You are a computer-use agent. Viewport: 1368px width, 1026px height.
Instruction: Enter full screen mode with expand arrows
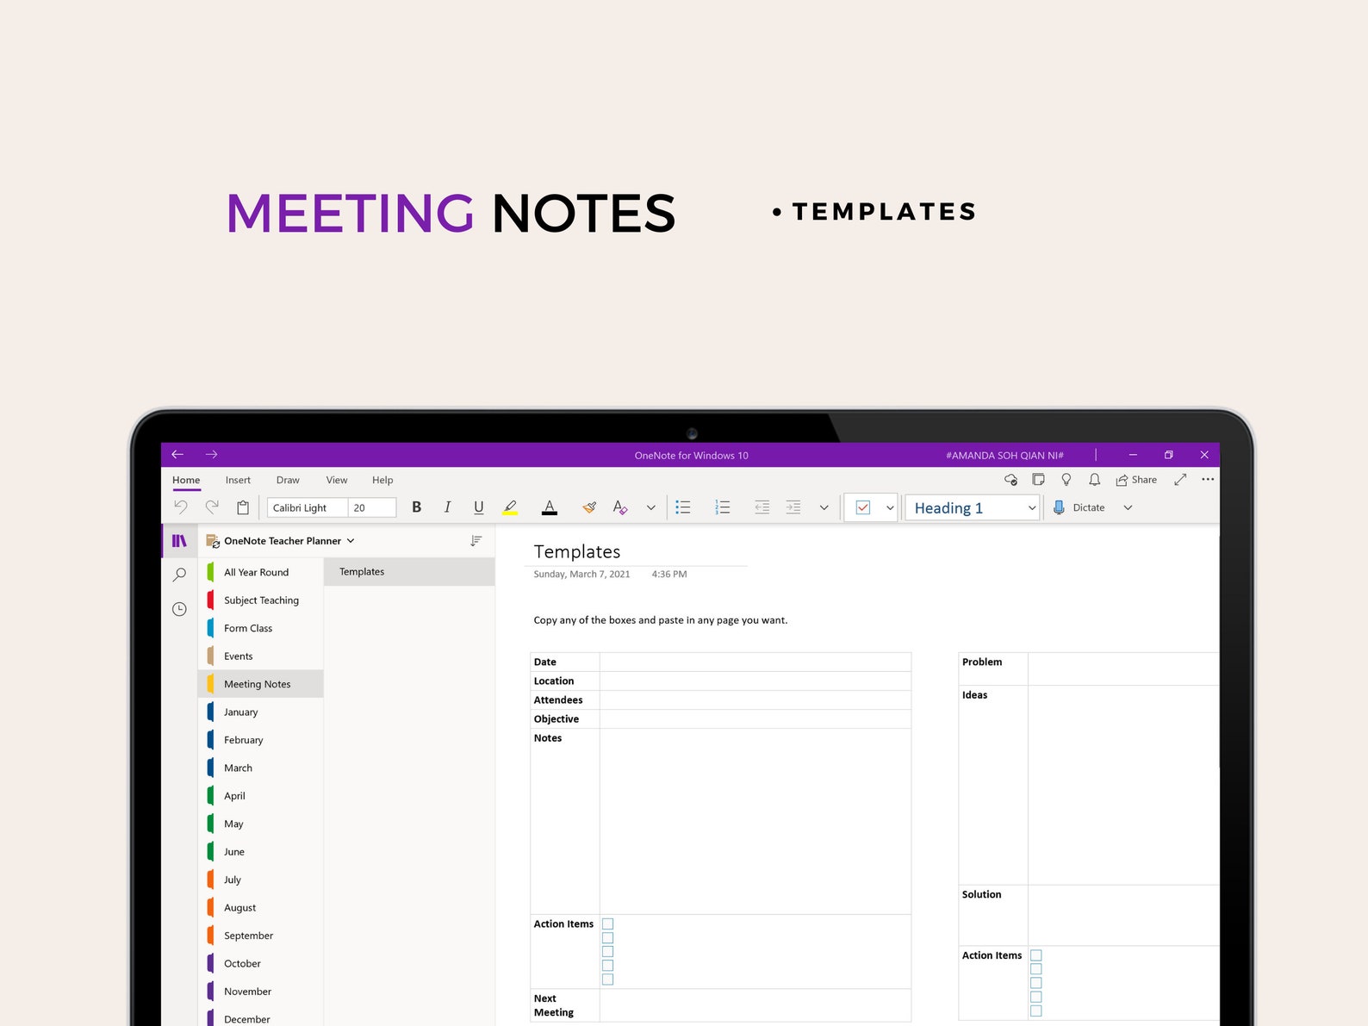(x=1180, y=479)
